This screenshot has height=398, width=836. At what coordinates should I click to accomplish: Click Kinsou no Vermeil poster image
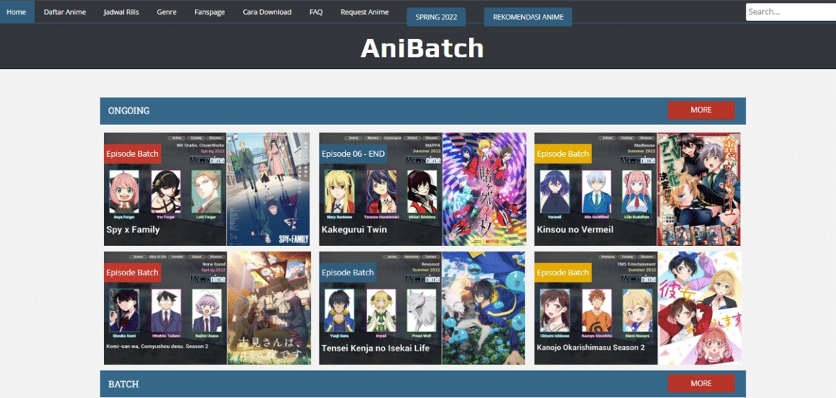point(699,189)
